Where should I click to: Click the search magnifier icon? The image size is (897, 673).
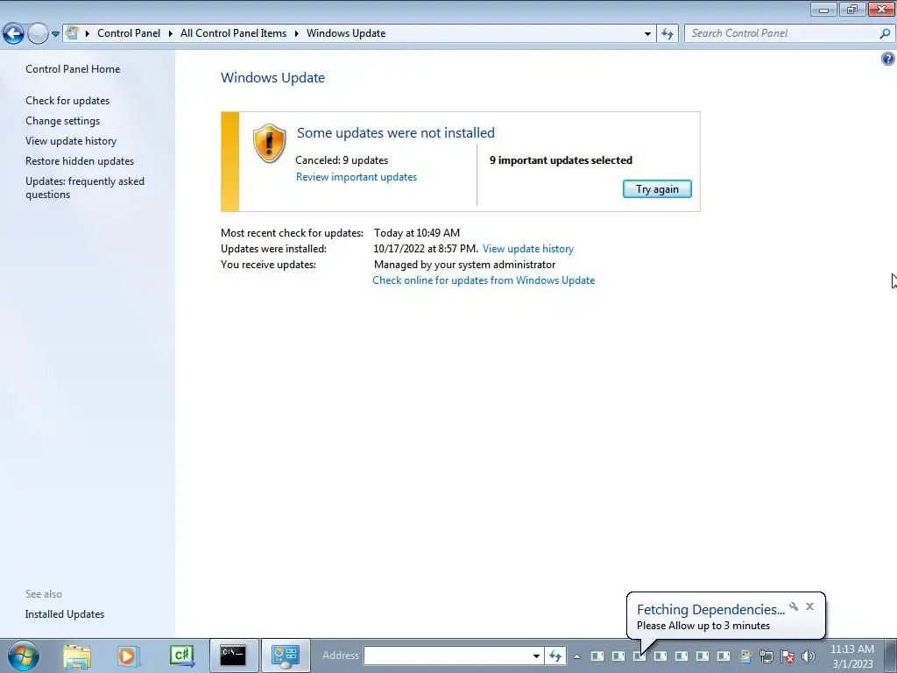[x=885, y=33]
